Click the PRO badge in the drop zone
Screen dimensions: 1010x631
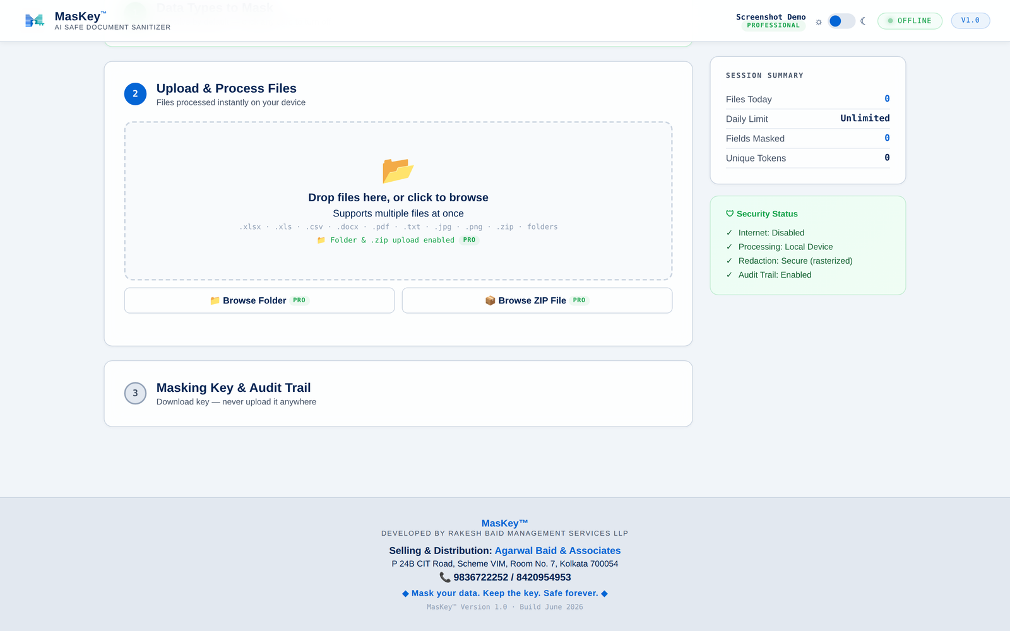(x=469, y=240)
